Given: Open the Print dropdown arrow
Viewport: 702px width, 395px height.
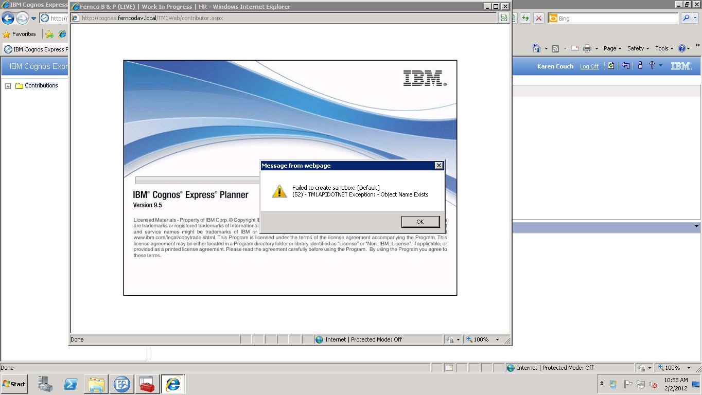Looking at the screenshot, I should click(596, 49).
